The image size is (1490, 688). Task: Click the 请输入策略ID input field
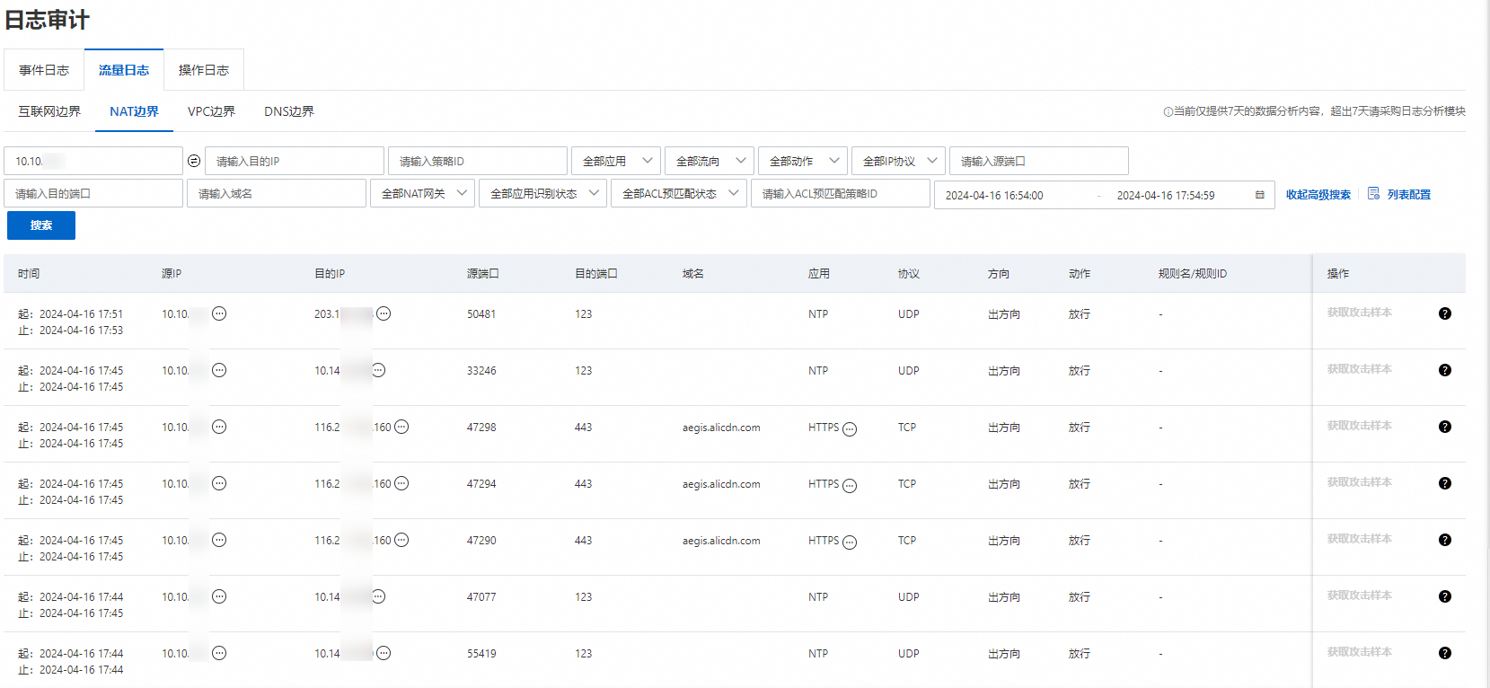pos(478,161)
